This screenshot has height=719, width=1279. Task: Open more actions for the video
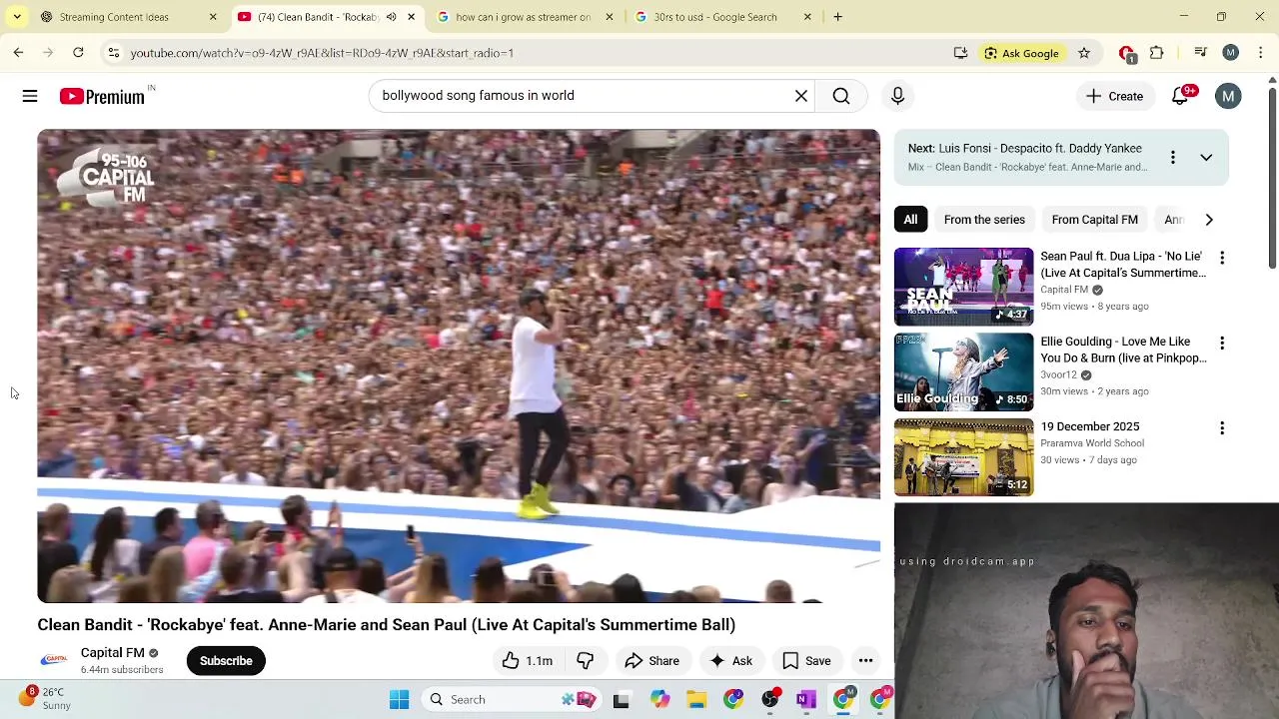[x=865, y=660]
